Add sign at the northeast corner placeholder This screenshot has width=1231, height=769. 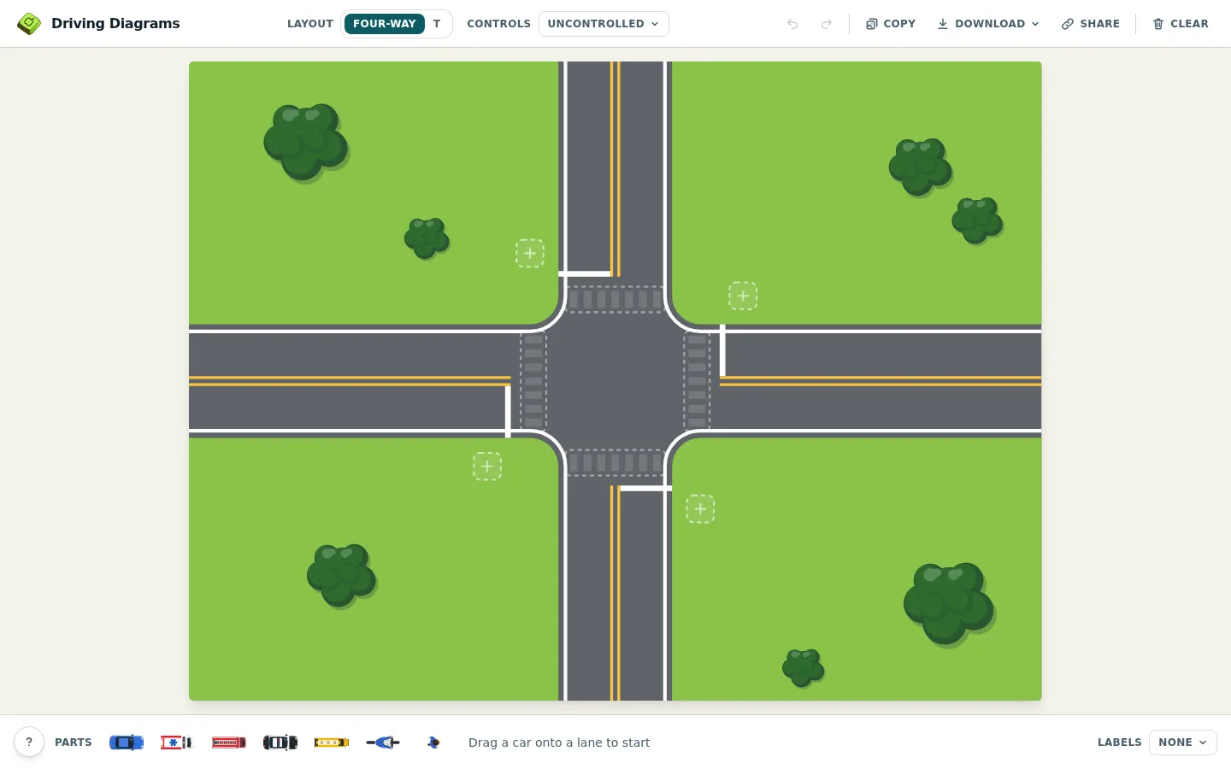[x=743, y=296]
